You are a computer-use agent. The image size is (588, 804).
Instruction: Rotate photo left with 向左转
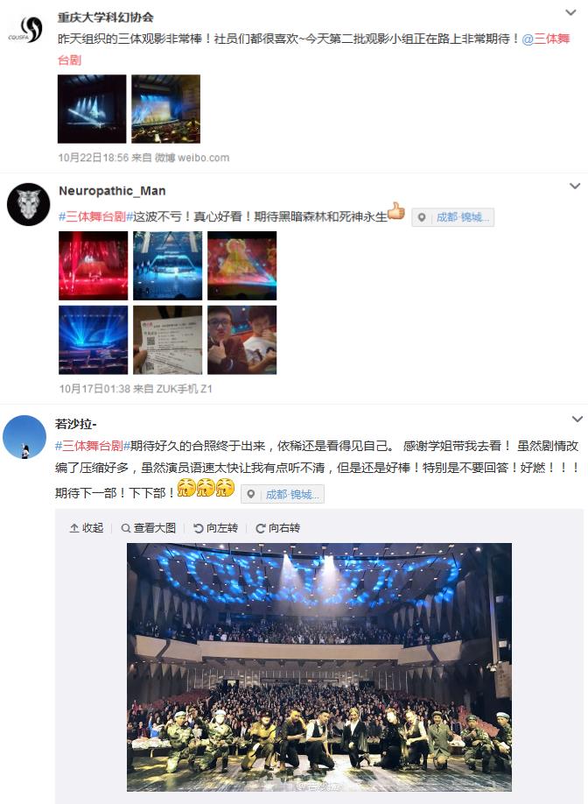215,528
